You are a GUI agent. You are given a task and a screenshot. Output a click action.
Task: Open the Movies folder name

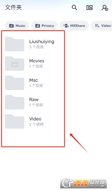(37, 61)
